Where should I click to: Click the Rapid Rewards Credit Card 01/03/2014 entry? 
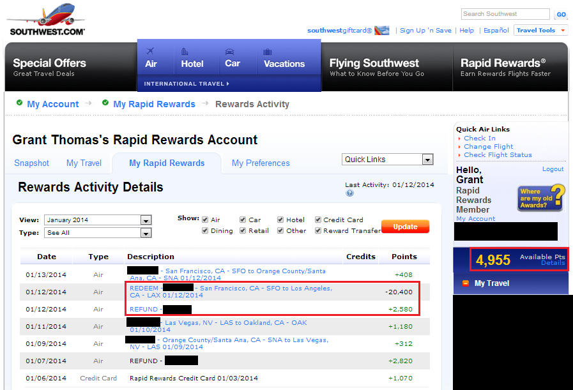[x=194, y=379]
